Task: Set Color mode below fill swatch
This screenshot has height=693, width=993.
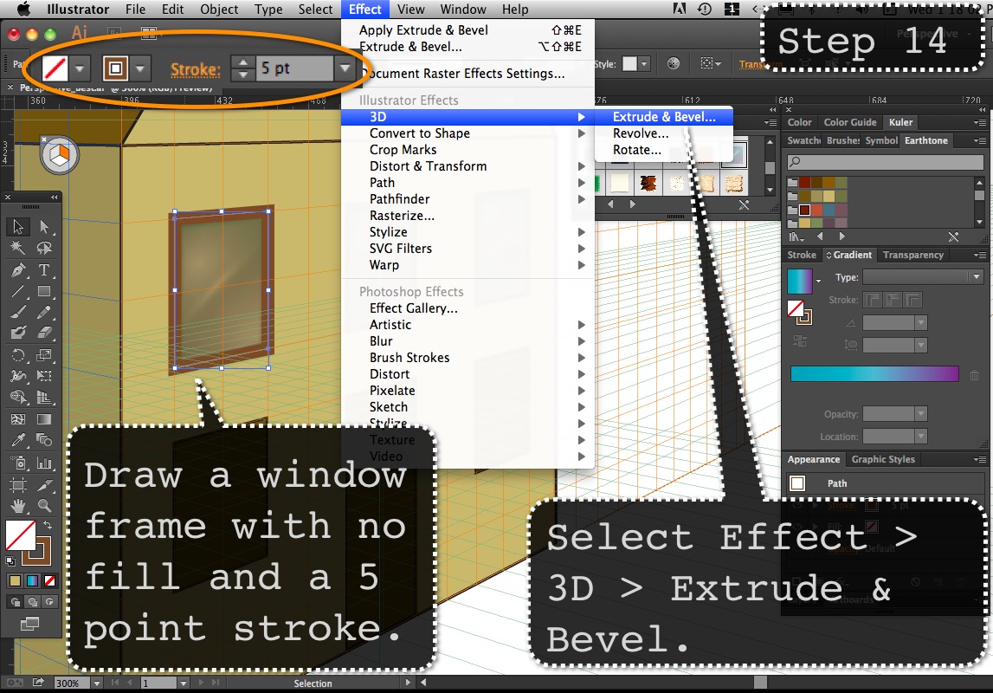Action: coord(15,580)
